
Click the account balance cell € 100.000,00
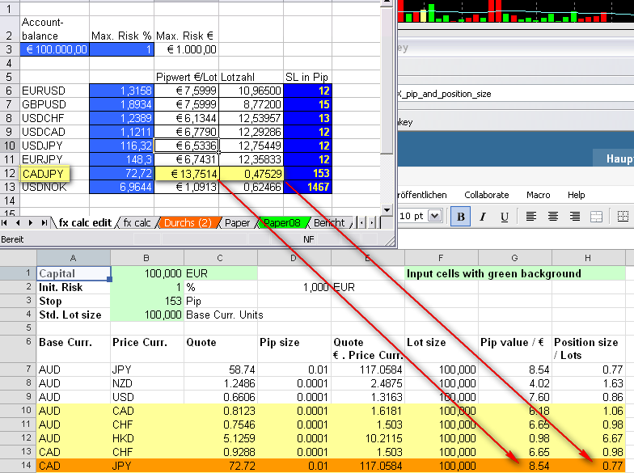[x=54, y=49]
